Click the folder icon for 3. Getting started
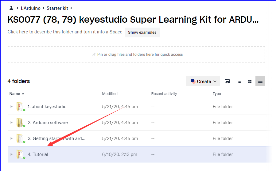The width and height of the screenshot is (276, 171). (20, 139)
